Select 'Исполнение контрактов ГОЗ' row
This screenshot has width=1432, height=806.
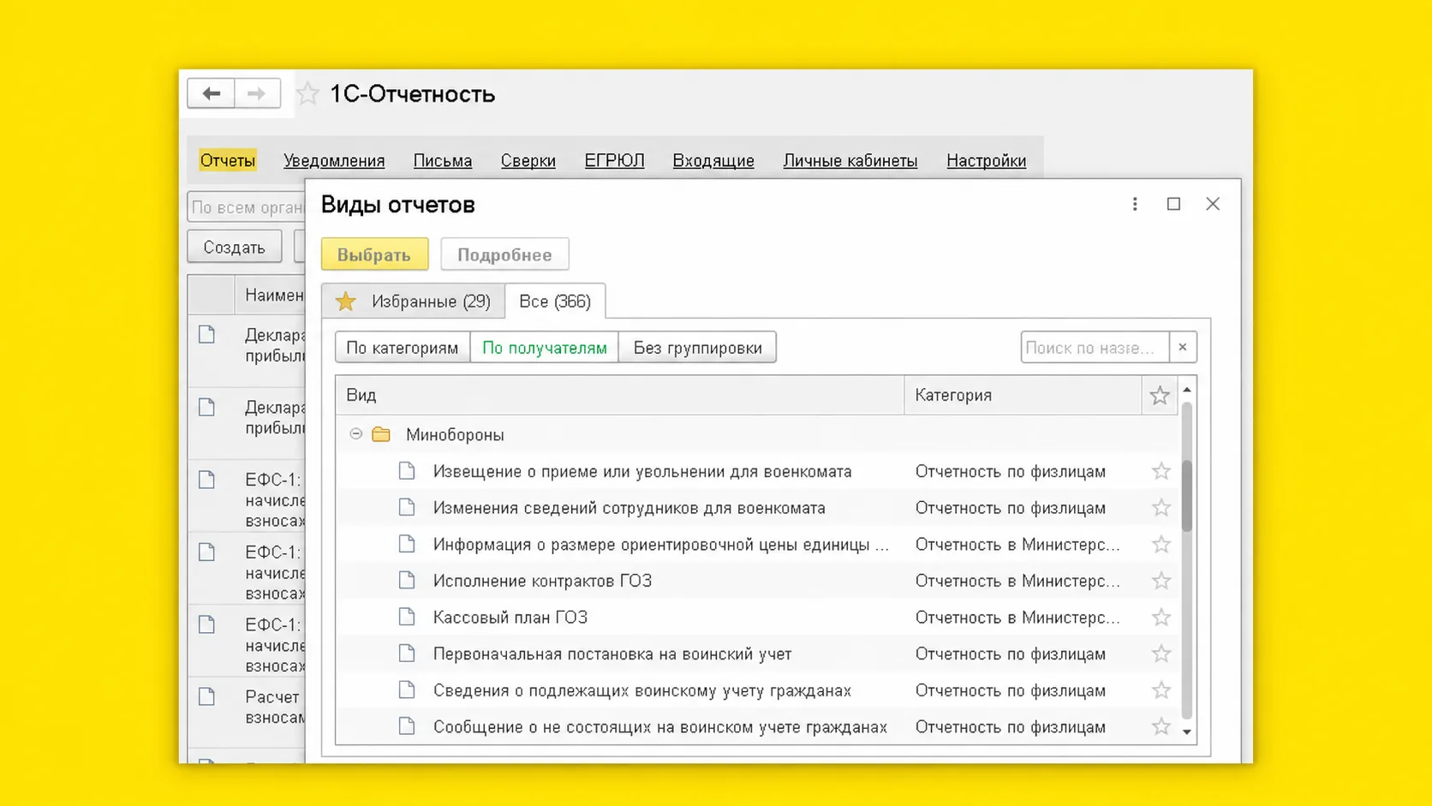pos(543,581)
